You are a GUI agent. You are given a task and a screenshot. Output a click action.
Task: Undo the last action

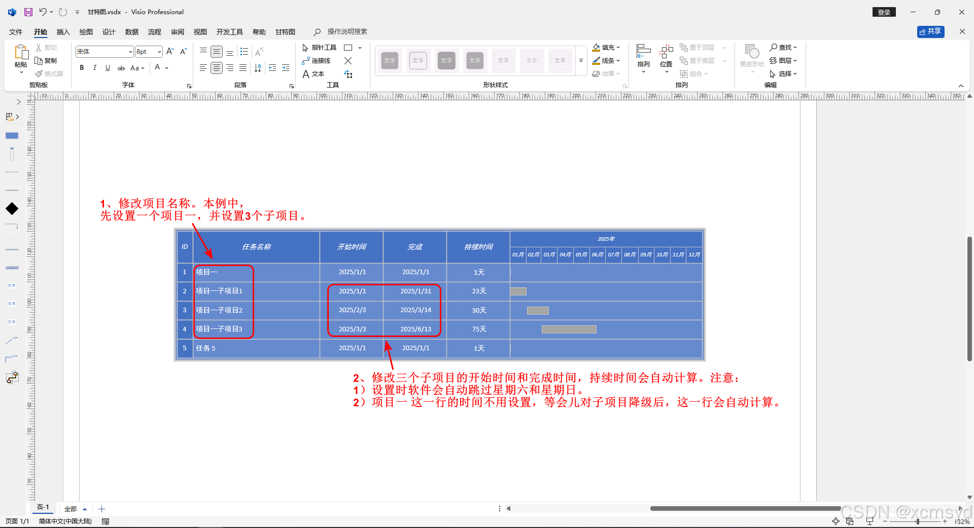[x=43, y=12]
